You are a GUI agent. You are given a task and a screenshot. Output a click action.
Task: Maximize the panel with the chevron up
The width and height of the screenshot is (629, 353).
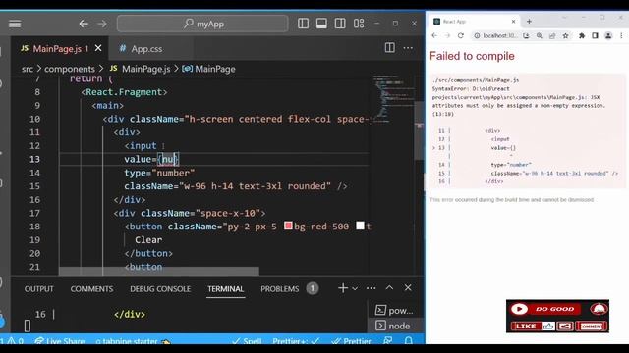point(389,287)
